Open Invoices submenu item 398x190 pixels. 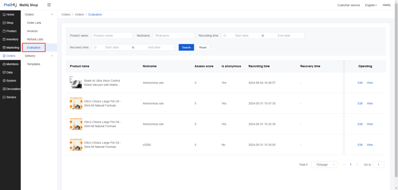[32, 31]
